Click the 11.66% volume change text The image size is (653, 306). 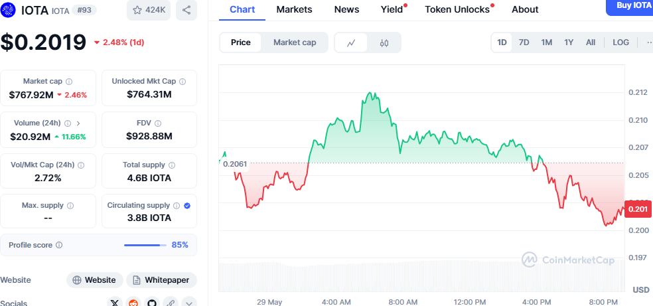click(74, 137)
